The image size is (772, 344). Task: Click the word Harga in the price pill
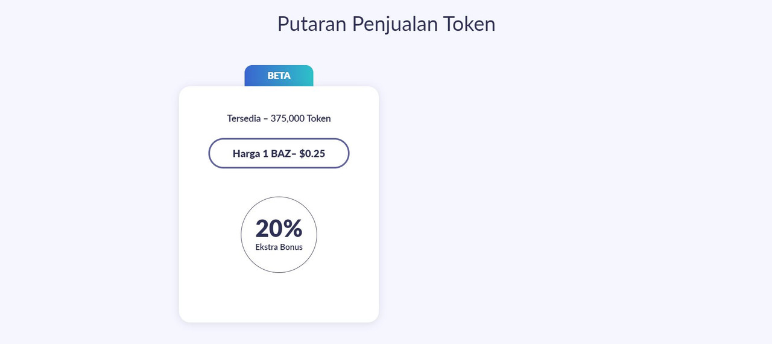pyautogui.click(x=246, y=154)
